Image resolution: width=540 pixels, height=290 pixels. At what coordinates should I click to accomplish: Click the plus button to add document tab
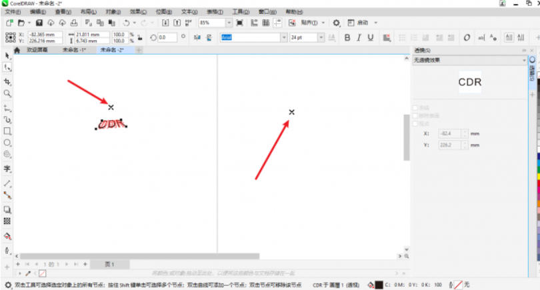pos(139,50)
